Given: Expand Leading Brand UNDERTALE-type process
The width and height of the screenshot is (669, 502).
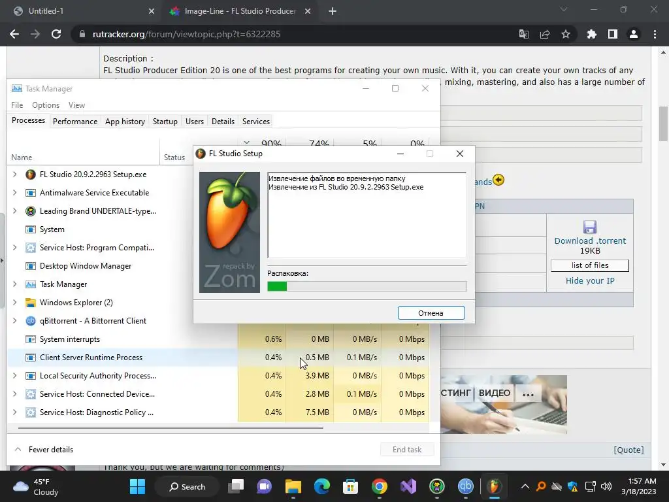Looking at the screenshot, I should click(x=14, y=211).
